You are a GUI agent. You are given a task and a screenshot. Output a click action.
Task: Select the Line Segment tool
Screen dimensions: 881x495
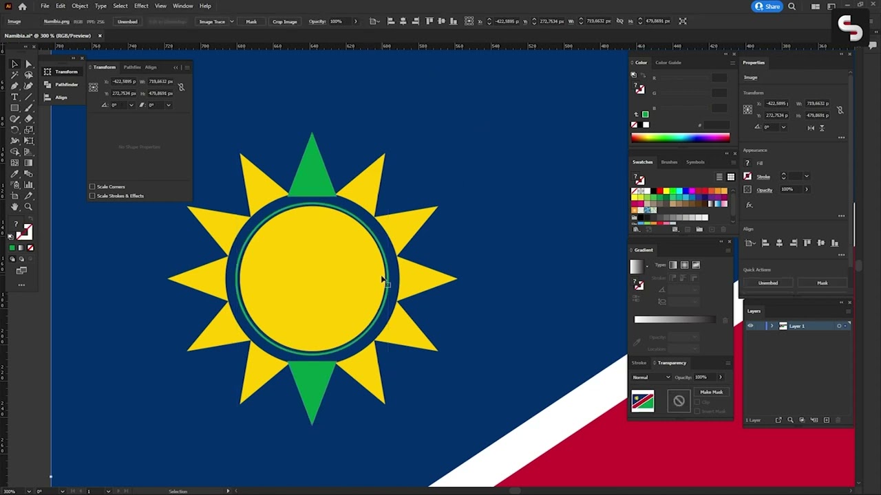coord(29,97)
